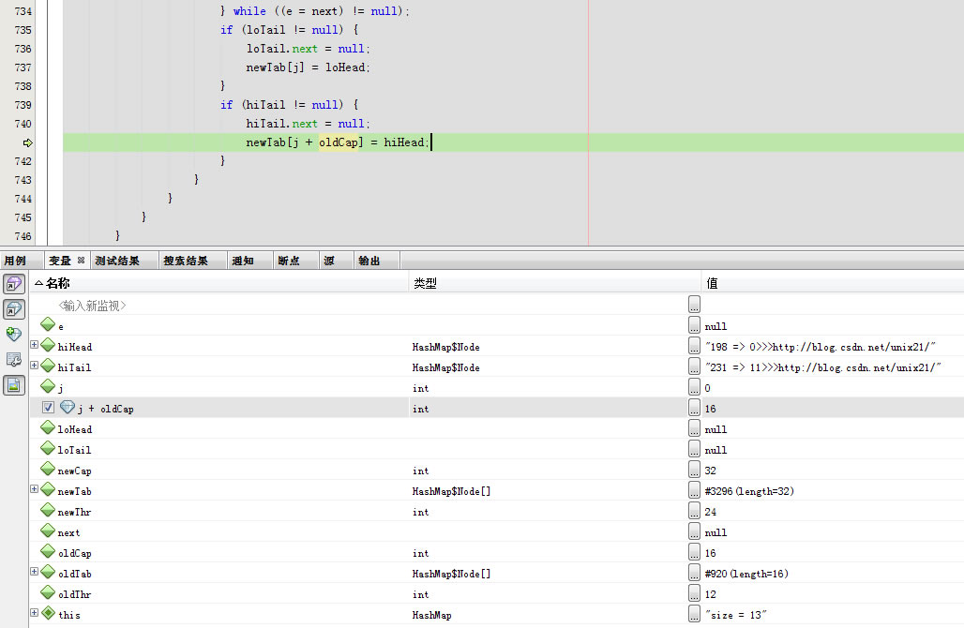Click hiHead in the highlighted code line
Image resolution: width=964 pixels, height=628 pixels.
point(404,142)
